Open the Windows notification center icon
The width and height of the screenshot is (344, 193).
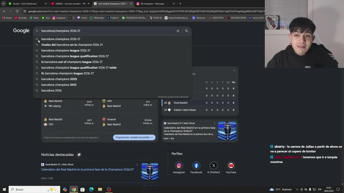(x=338, y=190)
